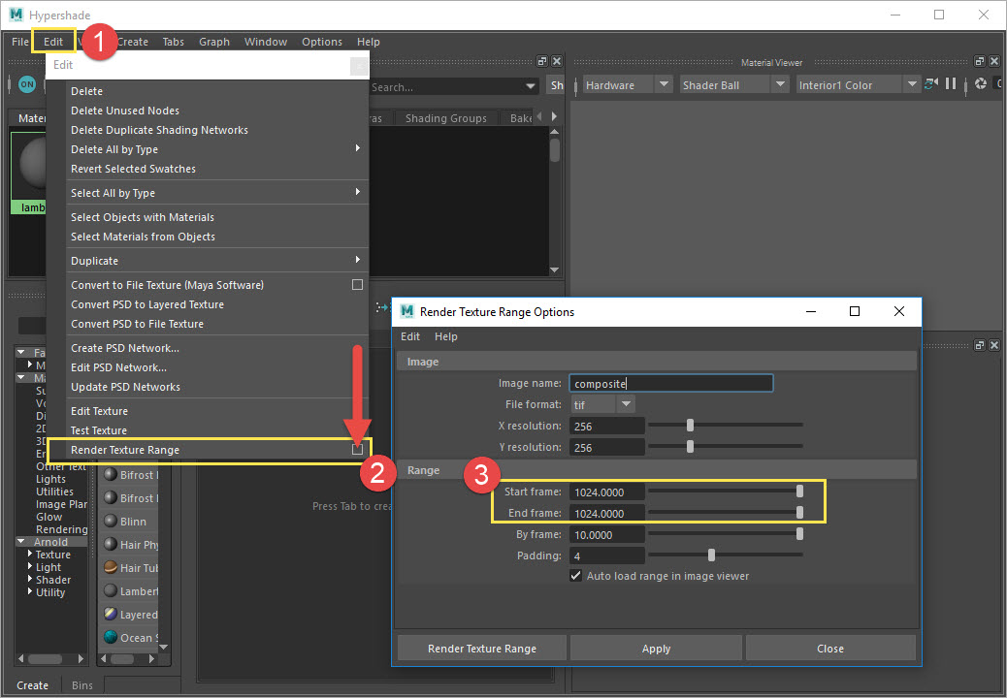Click the Render Texture Range button
This screenshot has width=1007, height=698.
[x=480, y=647]
